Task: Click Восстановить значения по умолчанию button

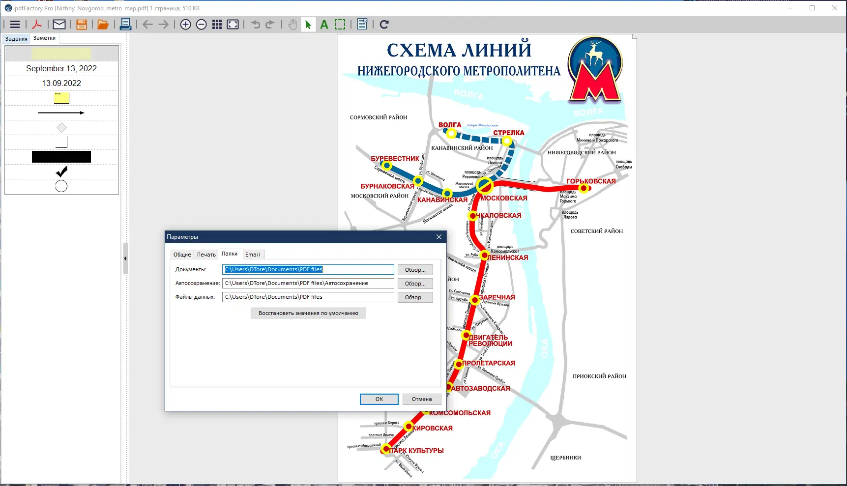Action: tap(308, 313)
